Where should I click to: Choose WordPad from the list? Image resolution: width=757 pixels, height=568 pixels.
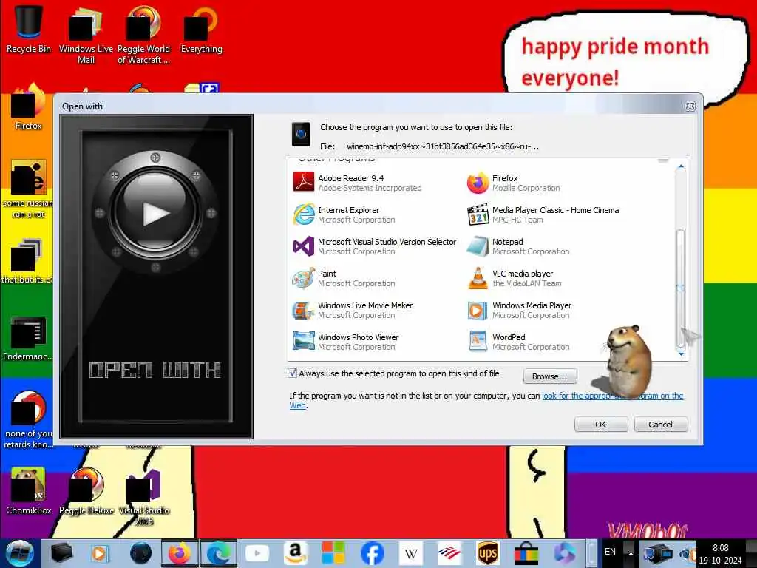click(517, 342)
